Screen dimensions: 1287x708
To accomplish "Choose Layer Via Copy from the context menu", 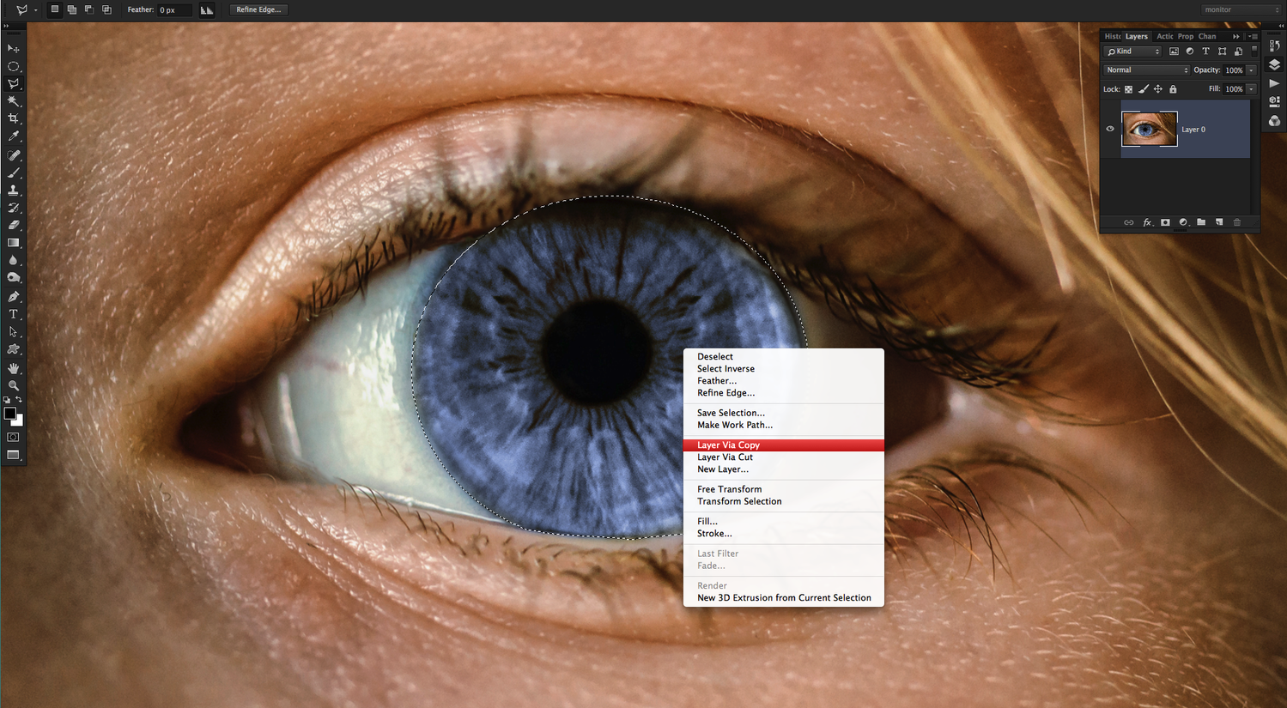I will (731, 445).
